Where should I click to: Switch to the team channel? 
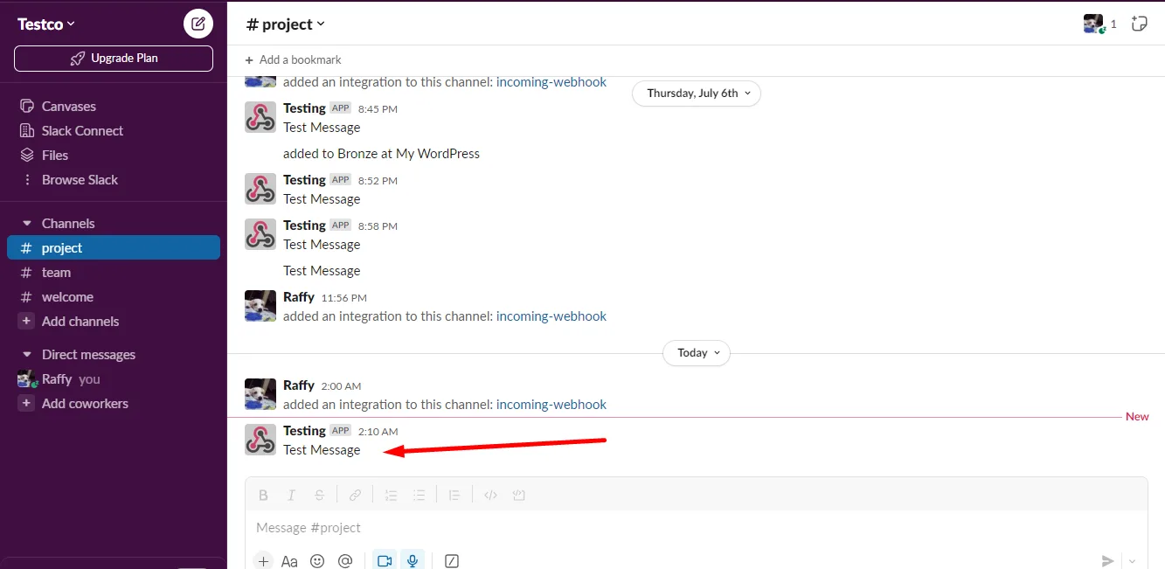click(56, 273)
